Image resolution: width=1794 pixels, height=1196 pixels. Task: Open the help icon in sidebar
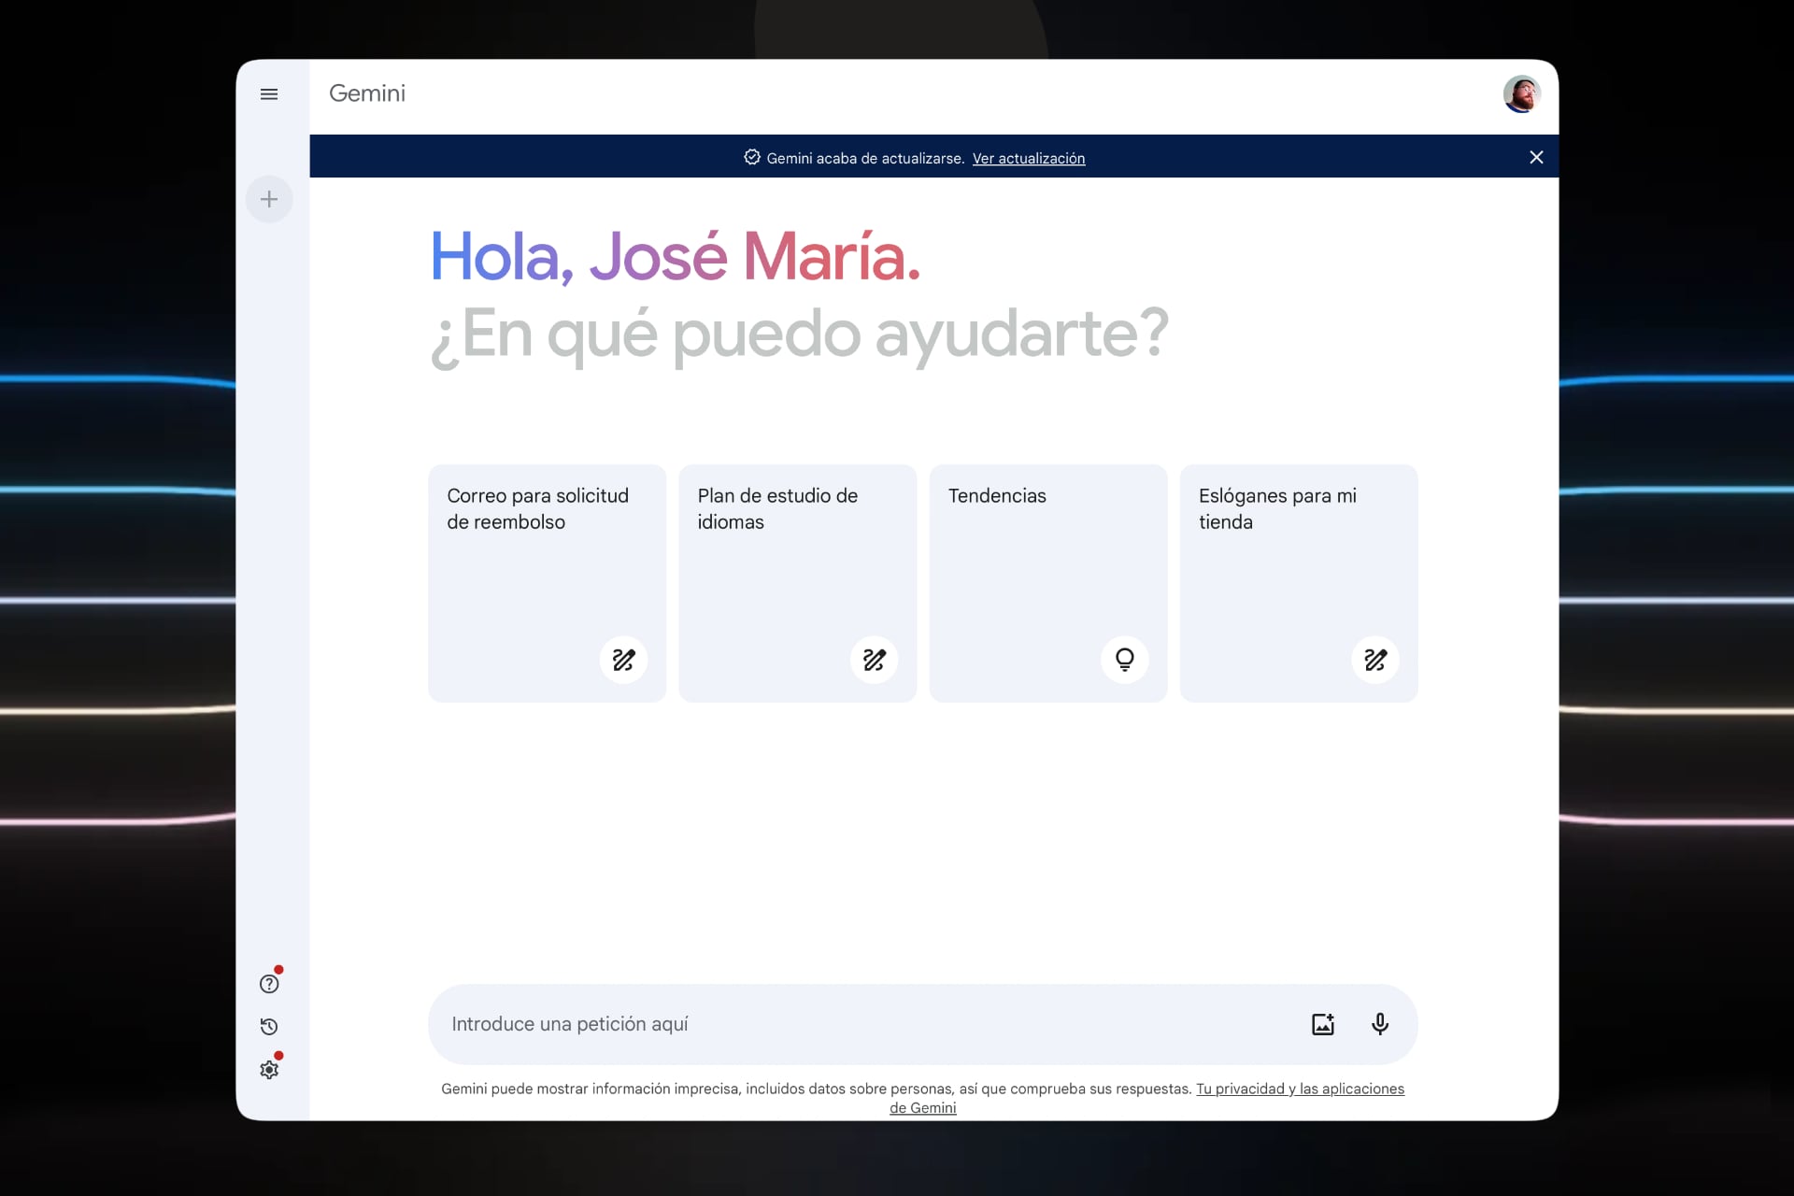pyautogui.click(x=269, y=984)
